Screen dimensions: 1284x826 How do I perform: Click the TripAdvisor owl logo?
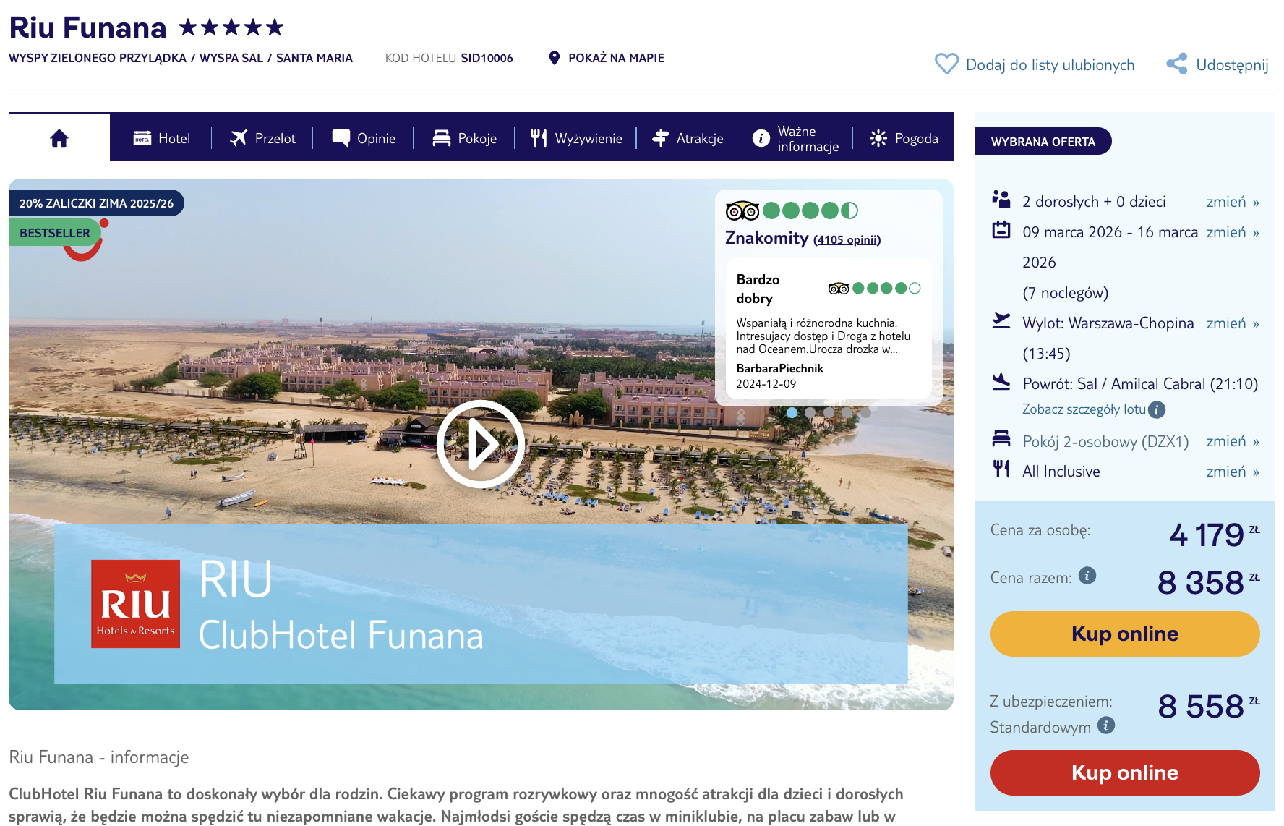(742, 210)
